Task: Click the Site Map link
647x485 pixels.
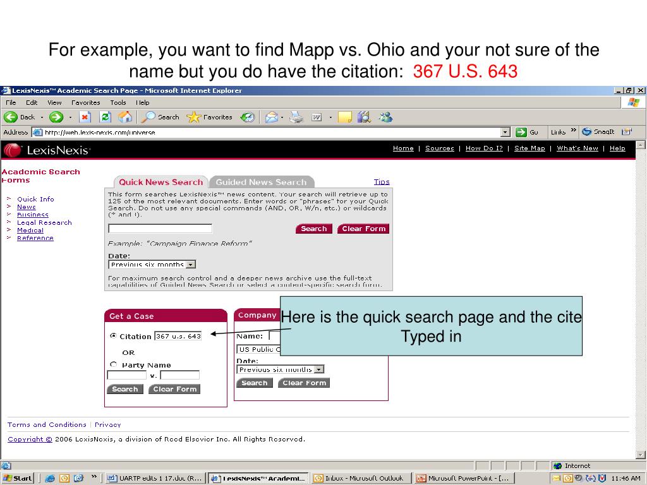Action: (529, 148)
